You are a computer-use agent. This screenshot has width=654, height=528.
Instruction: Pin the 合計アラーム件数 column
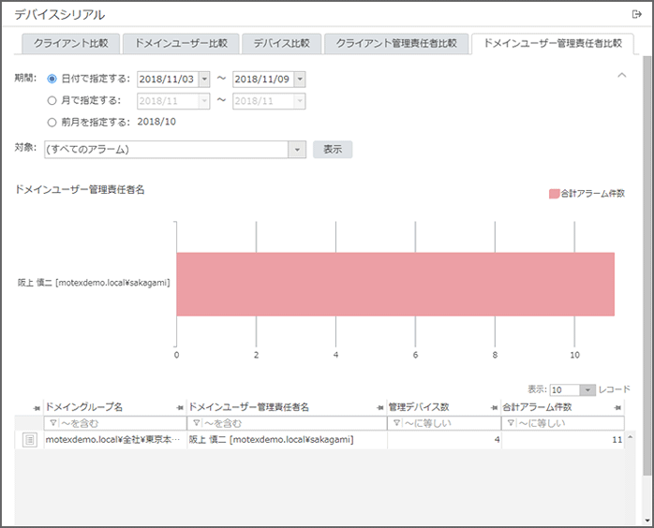pyautogui.click(x=617, y=407)
